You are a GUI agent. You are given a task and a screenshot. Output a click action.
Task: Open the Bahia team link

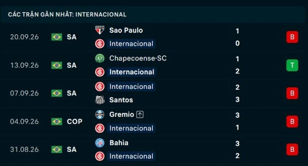(119, 143)
